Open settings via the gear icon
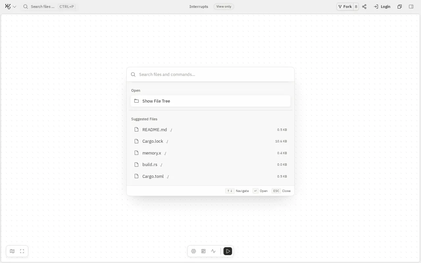This screenshot has height=263, width=421. pos(193,251)
